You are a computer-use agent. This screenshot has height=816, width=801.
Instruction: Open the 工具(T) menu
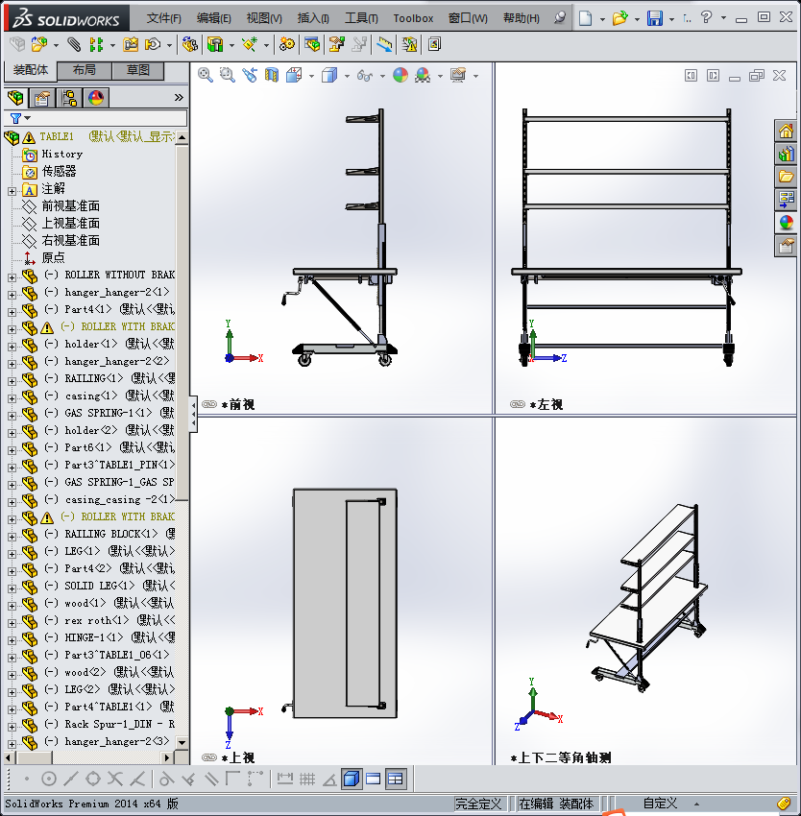point(361,18)
